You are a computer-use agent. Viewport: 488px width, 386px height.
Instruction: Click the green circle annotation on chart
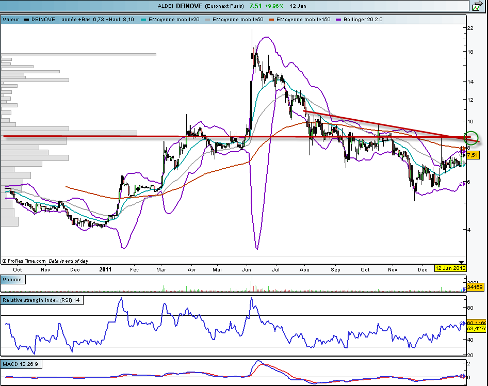[471, 138]
